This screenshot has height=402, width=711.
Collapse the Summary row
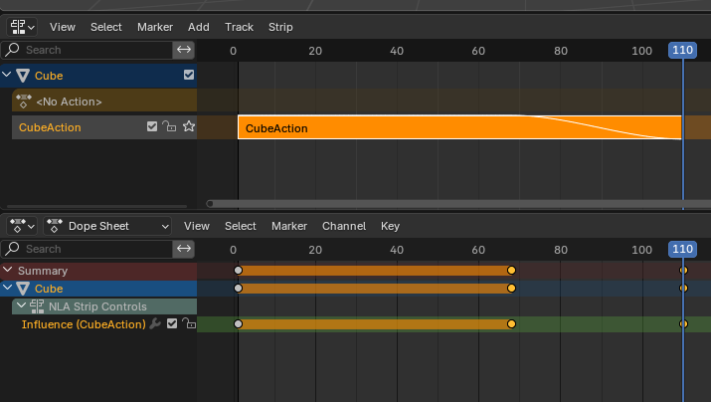point(7,270)
